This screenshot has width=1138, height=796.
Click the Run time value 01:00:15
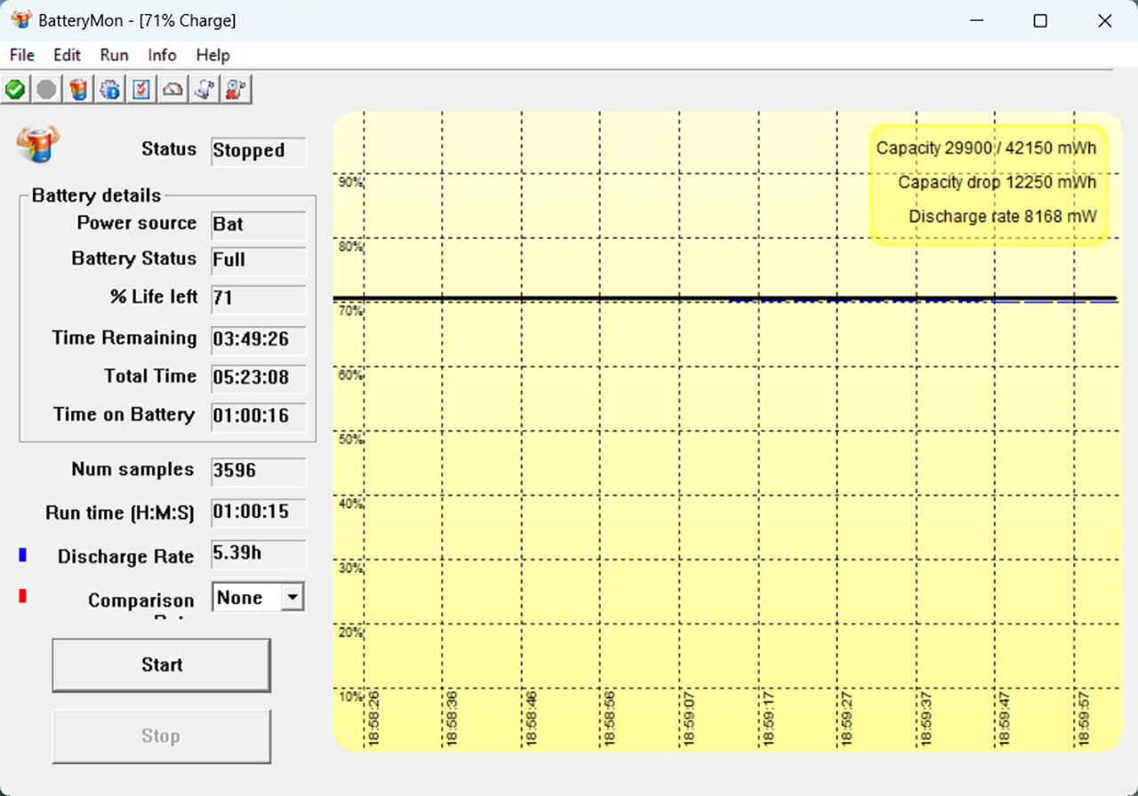[258, 513]
